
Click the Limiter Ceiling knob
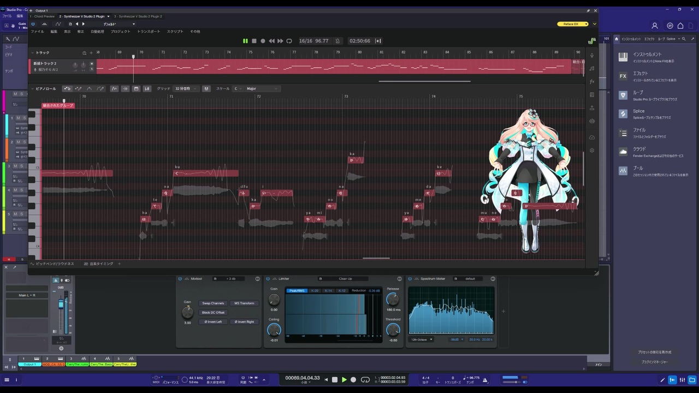(274, 330)
